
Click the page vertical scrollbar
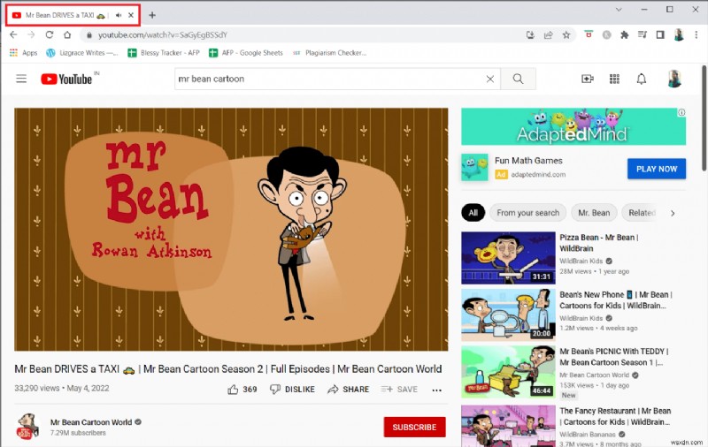[x=704, y=118]
